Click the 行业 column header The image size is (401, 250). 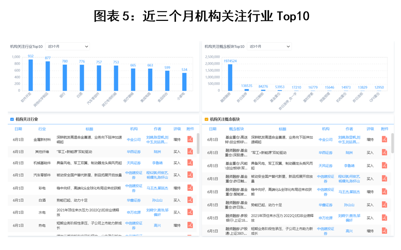tap(42, 129)
